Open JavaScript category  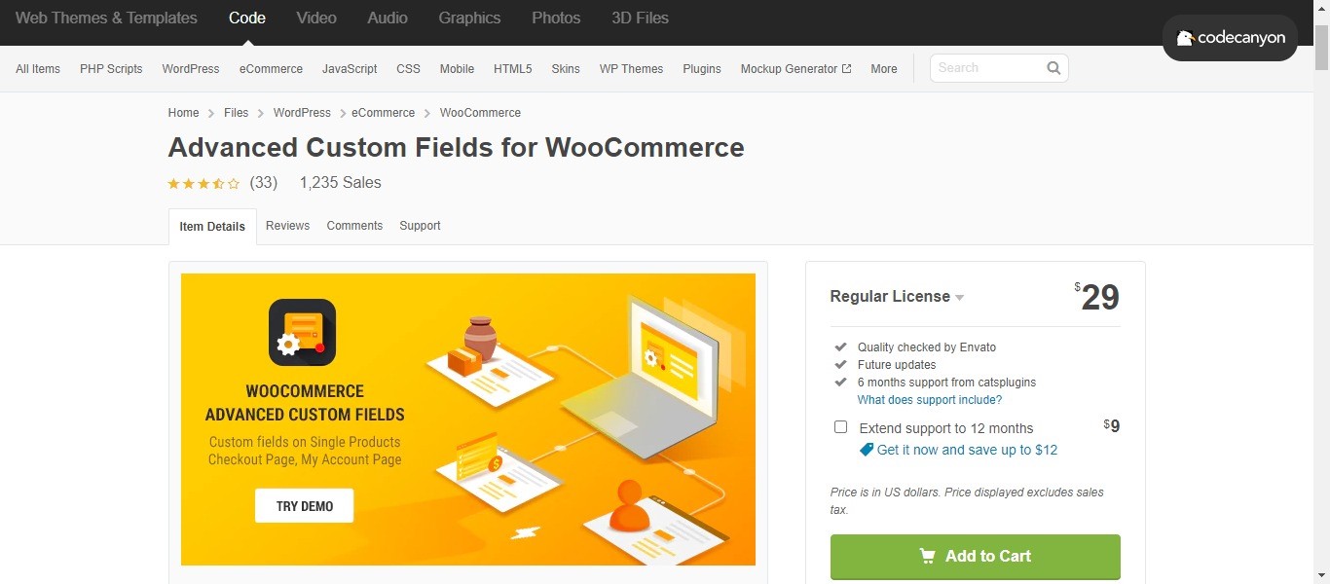pyautogui.click(x=350, y=69)
